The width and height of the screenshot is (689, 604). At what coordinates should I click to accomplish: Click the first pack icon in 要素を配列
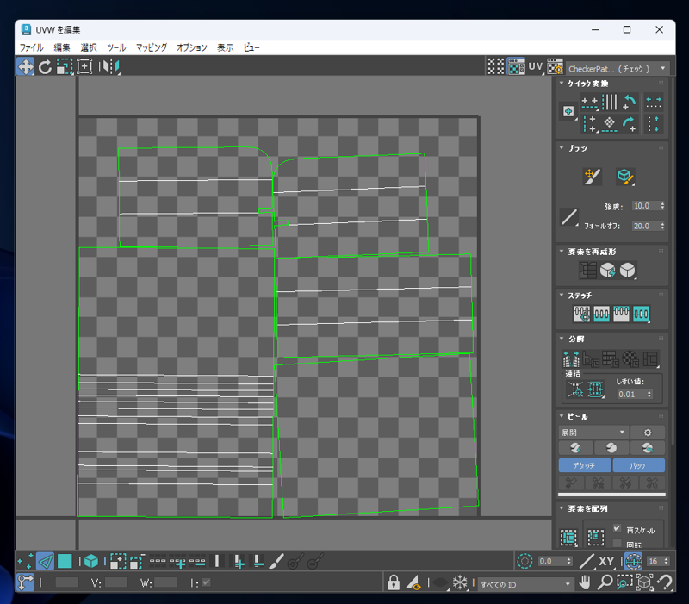click(568, 537)
